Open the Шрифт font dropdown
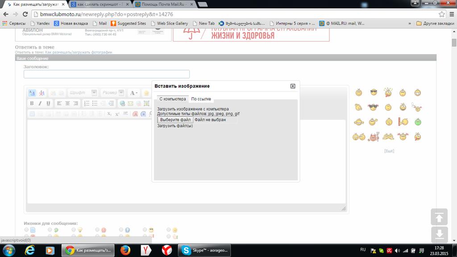Viewport: 457px width, 257px height. pos(83,93)
